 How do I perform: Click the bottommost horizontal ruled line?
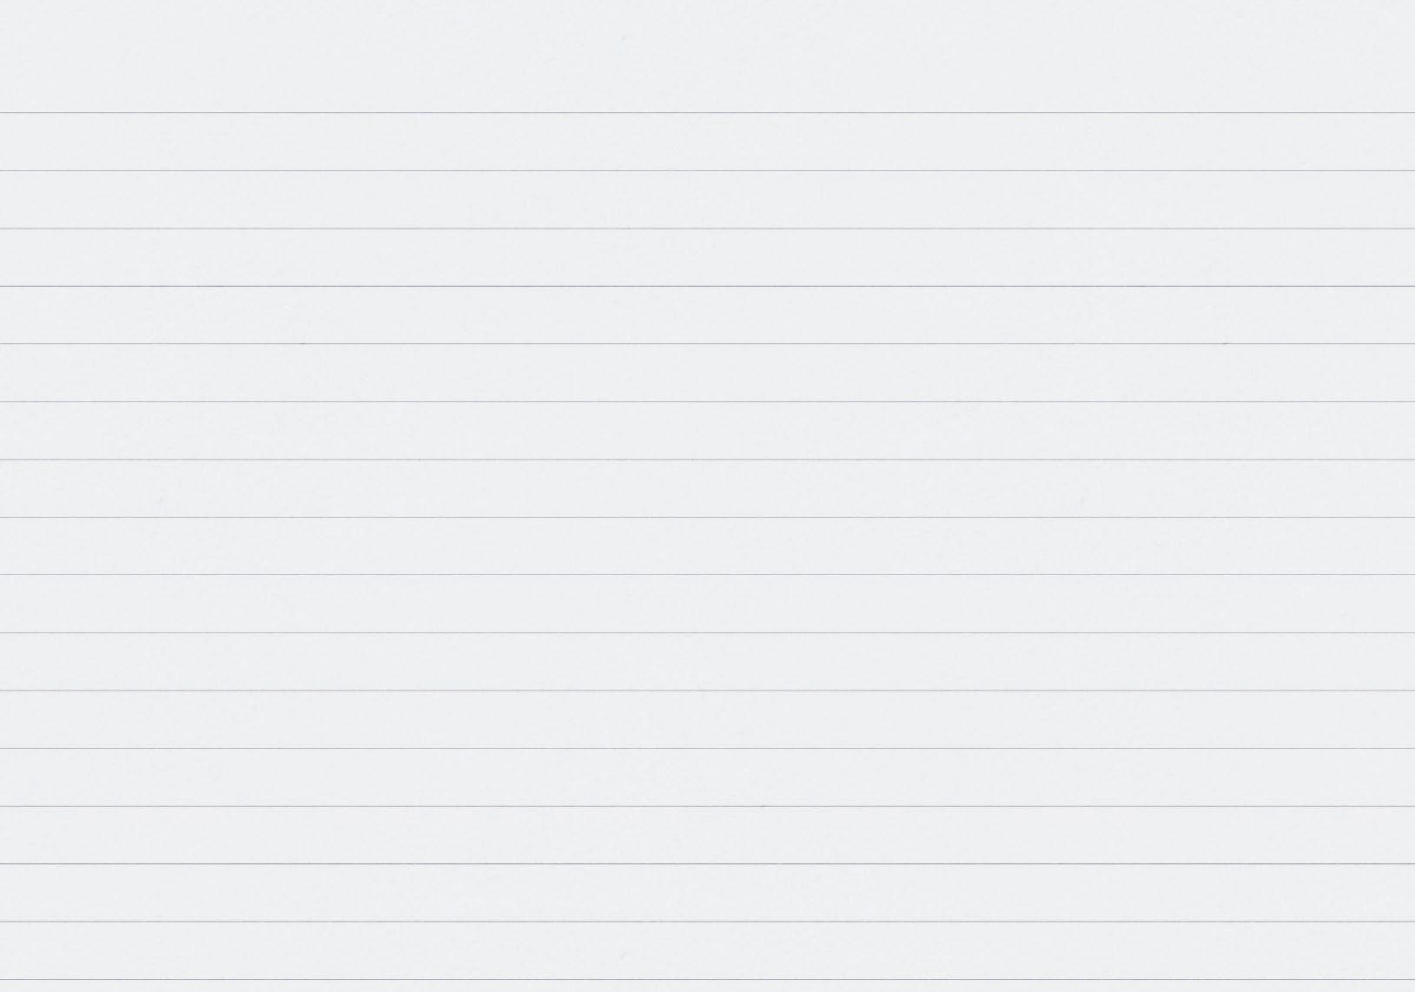pos(707,979)
